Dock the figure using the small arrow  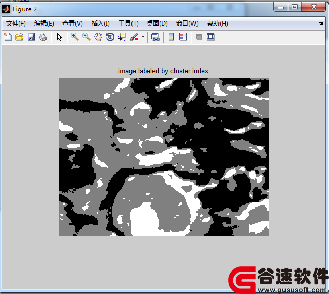321,23
